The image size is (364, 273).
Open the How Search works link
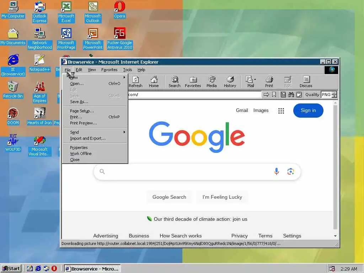[181, 236]
